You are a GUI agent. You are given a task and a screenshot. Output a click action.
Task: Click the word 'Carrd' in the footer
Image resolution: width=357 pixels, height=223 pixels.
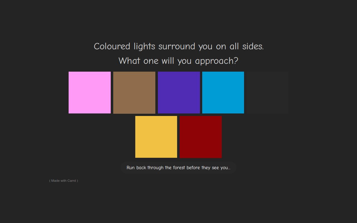(x=72, y=181)
